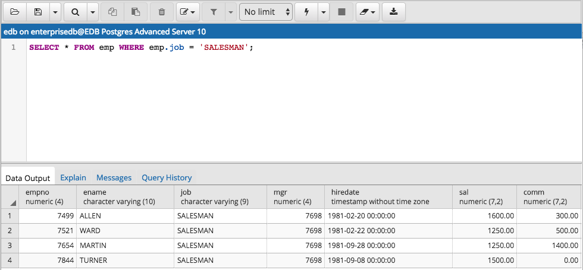
Task: Click the WARD name cell
Action: point(126,231)
